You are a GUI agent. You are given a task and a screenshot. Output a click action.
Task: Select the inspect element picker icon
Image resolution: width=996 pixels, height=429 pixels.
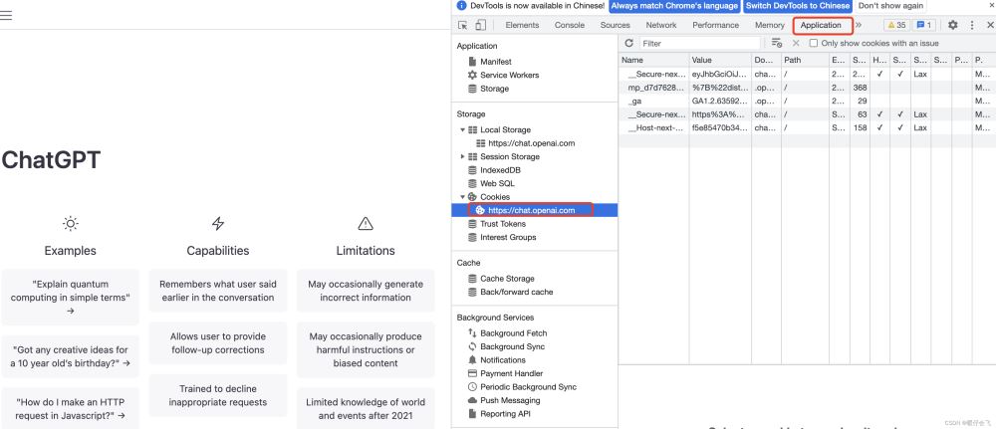click(x=462, y=26)
